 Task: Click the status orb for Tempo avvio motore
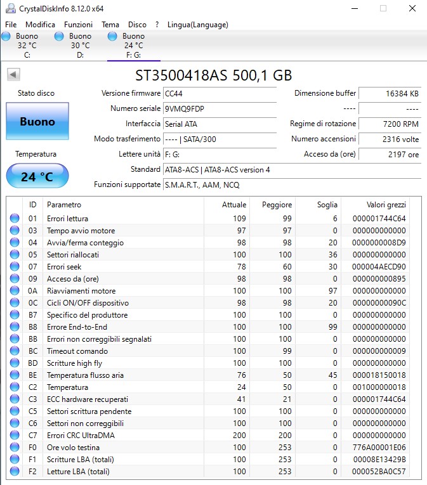[15, 230]
